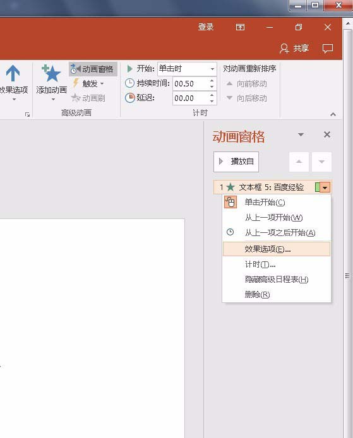
Task: Open Effect Options (效果选项(E)...) menu entry
Action: pos(276,249)
